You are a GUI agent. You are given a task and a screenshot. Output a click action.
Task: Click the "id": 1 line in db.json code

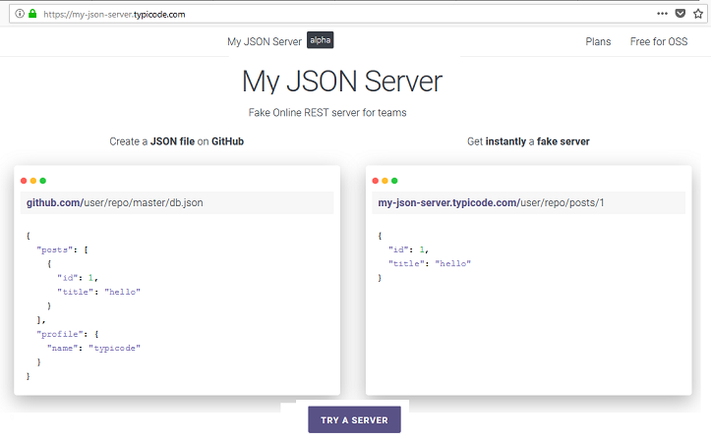[78, 278]
